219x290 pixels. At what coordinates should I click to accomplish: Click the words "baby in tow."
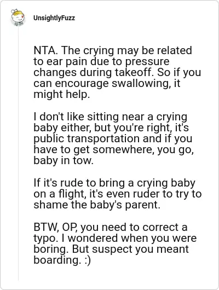[64, 160]
